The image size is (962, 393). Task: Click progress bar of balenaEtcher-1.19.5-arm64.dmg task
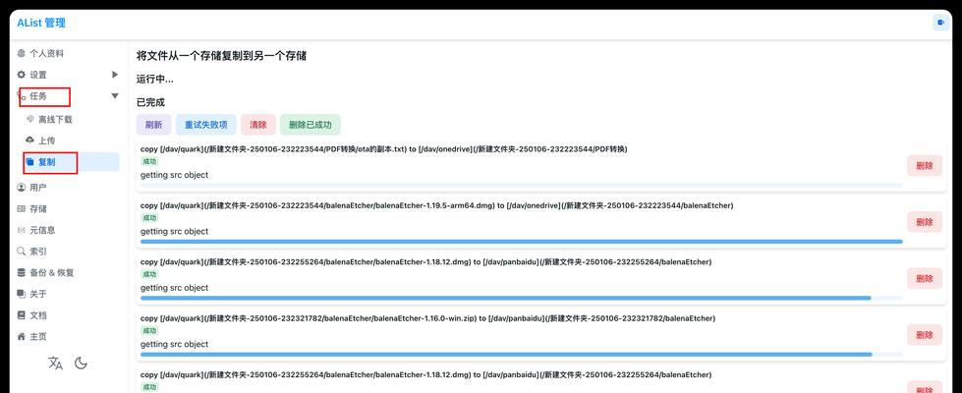click(x=522, y=242)
